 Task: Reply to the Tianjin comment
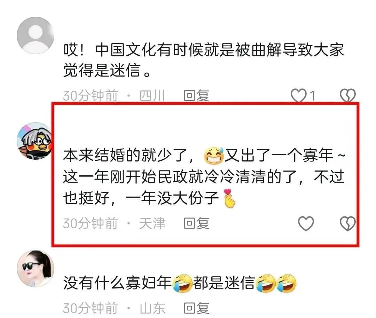click(x=196, y=223)
